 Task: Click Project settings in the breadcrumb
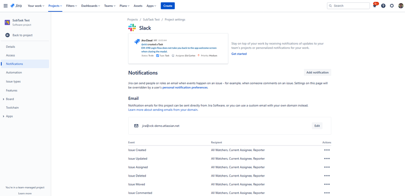175,19
